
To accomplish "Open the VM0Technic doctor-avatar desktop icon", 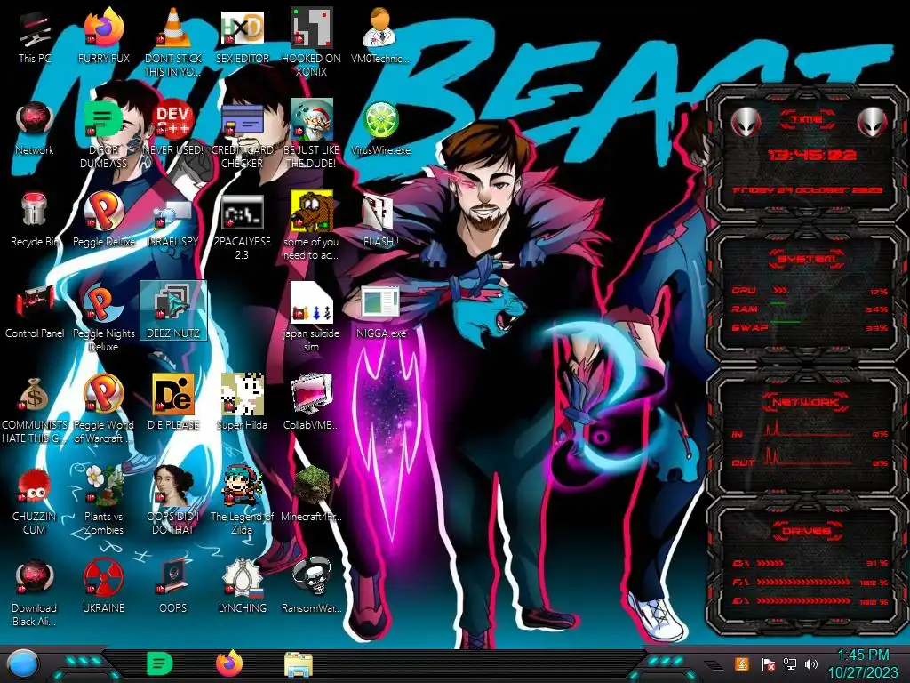I will pos(380,36).
